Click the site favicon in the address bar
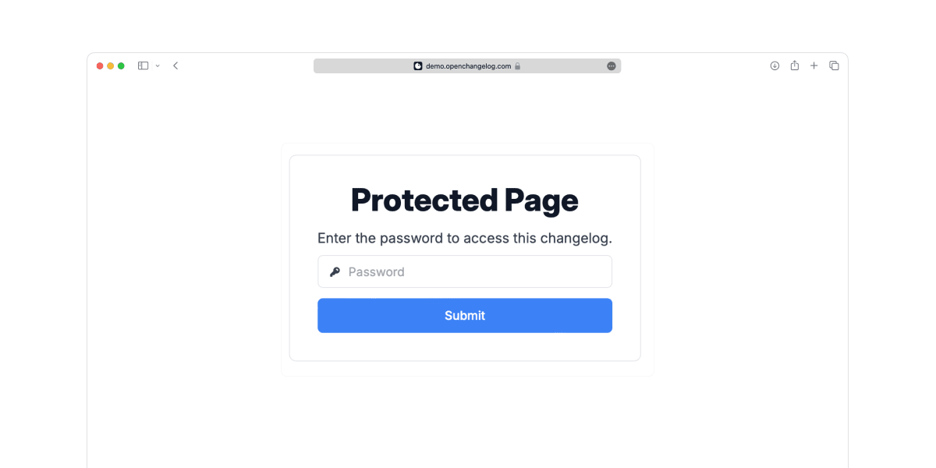This screenshot has width=936, height=468. click(417, 66)
